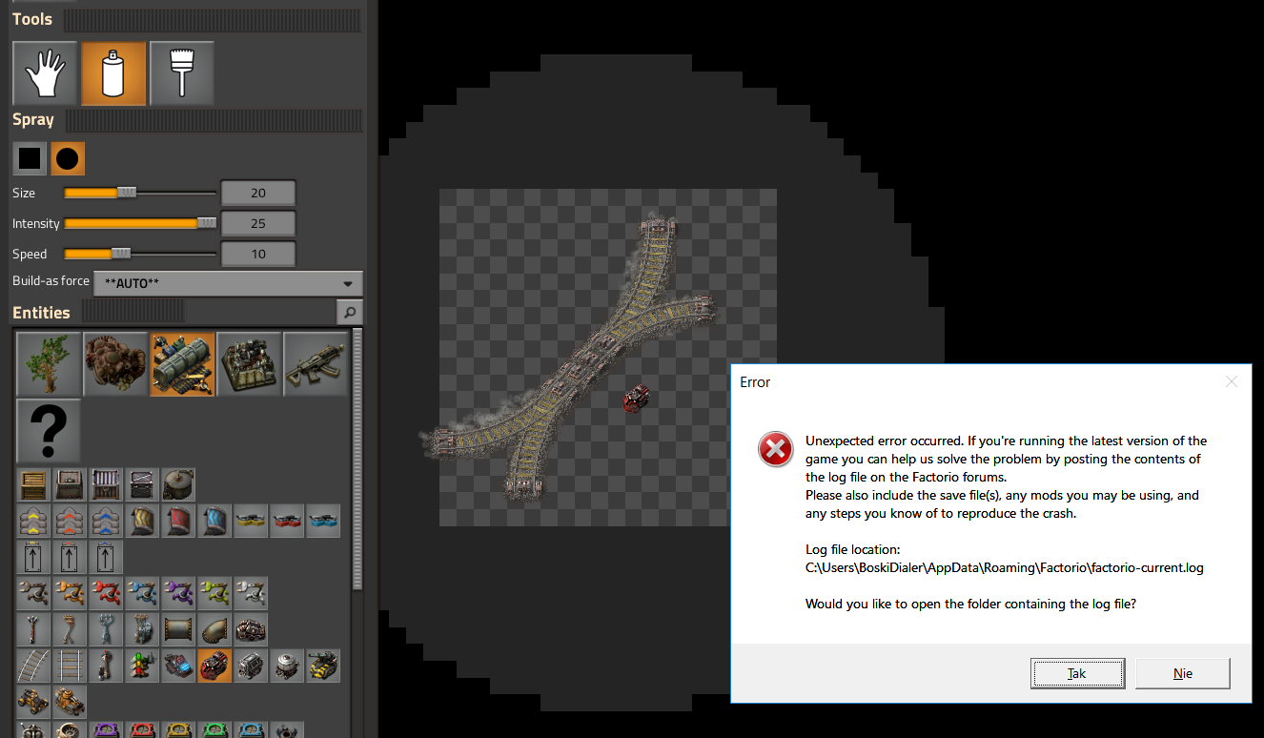Choose the square spray shape
Viewport: 1264px width, 738px height.
point(31,158)
